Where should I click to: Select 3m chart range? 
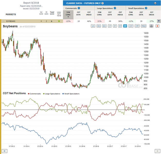coord(99,26)
